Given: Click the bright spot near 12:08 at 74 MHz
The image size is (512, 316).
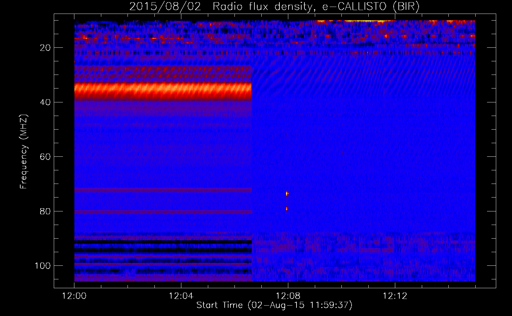Looking at the screenshot, I should coord(287,193).
